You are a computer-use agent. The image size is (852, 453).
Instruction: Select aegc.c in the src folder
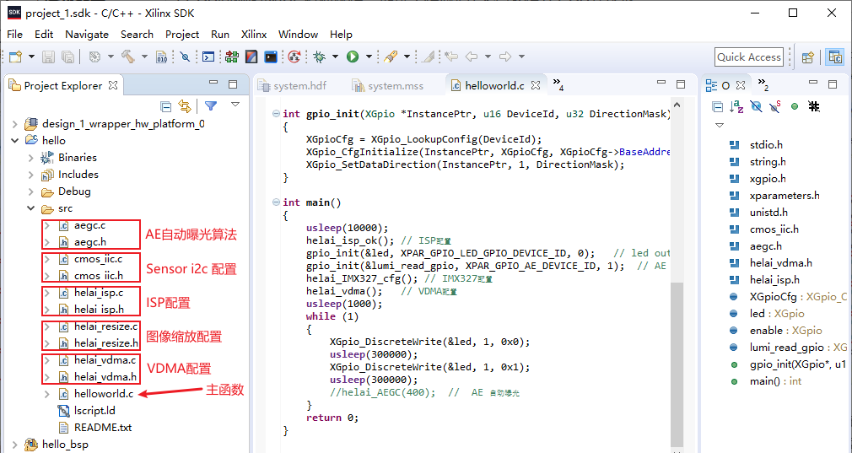pos(89,225)
